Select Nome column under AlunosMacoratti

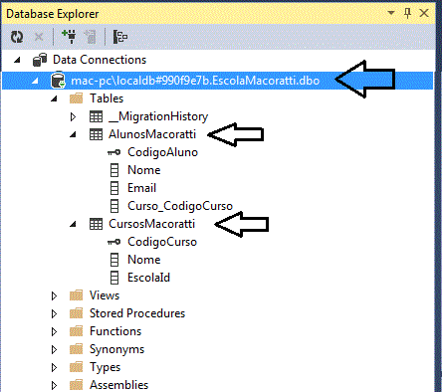click(144, 170)
